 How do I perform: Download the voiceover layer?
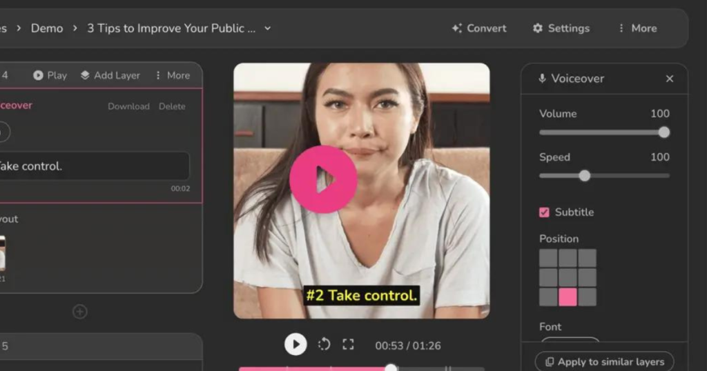128,106
